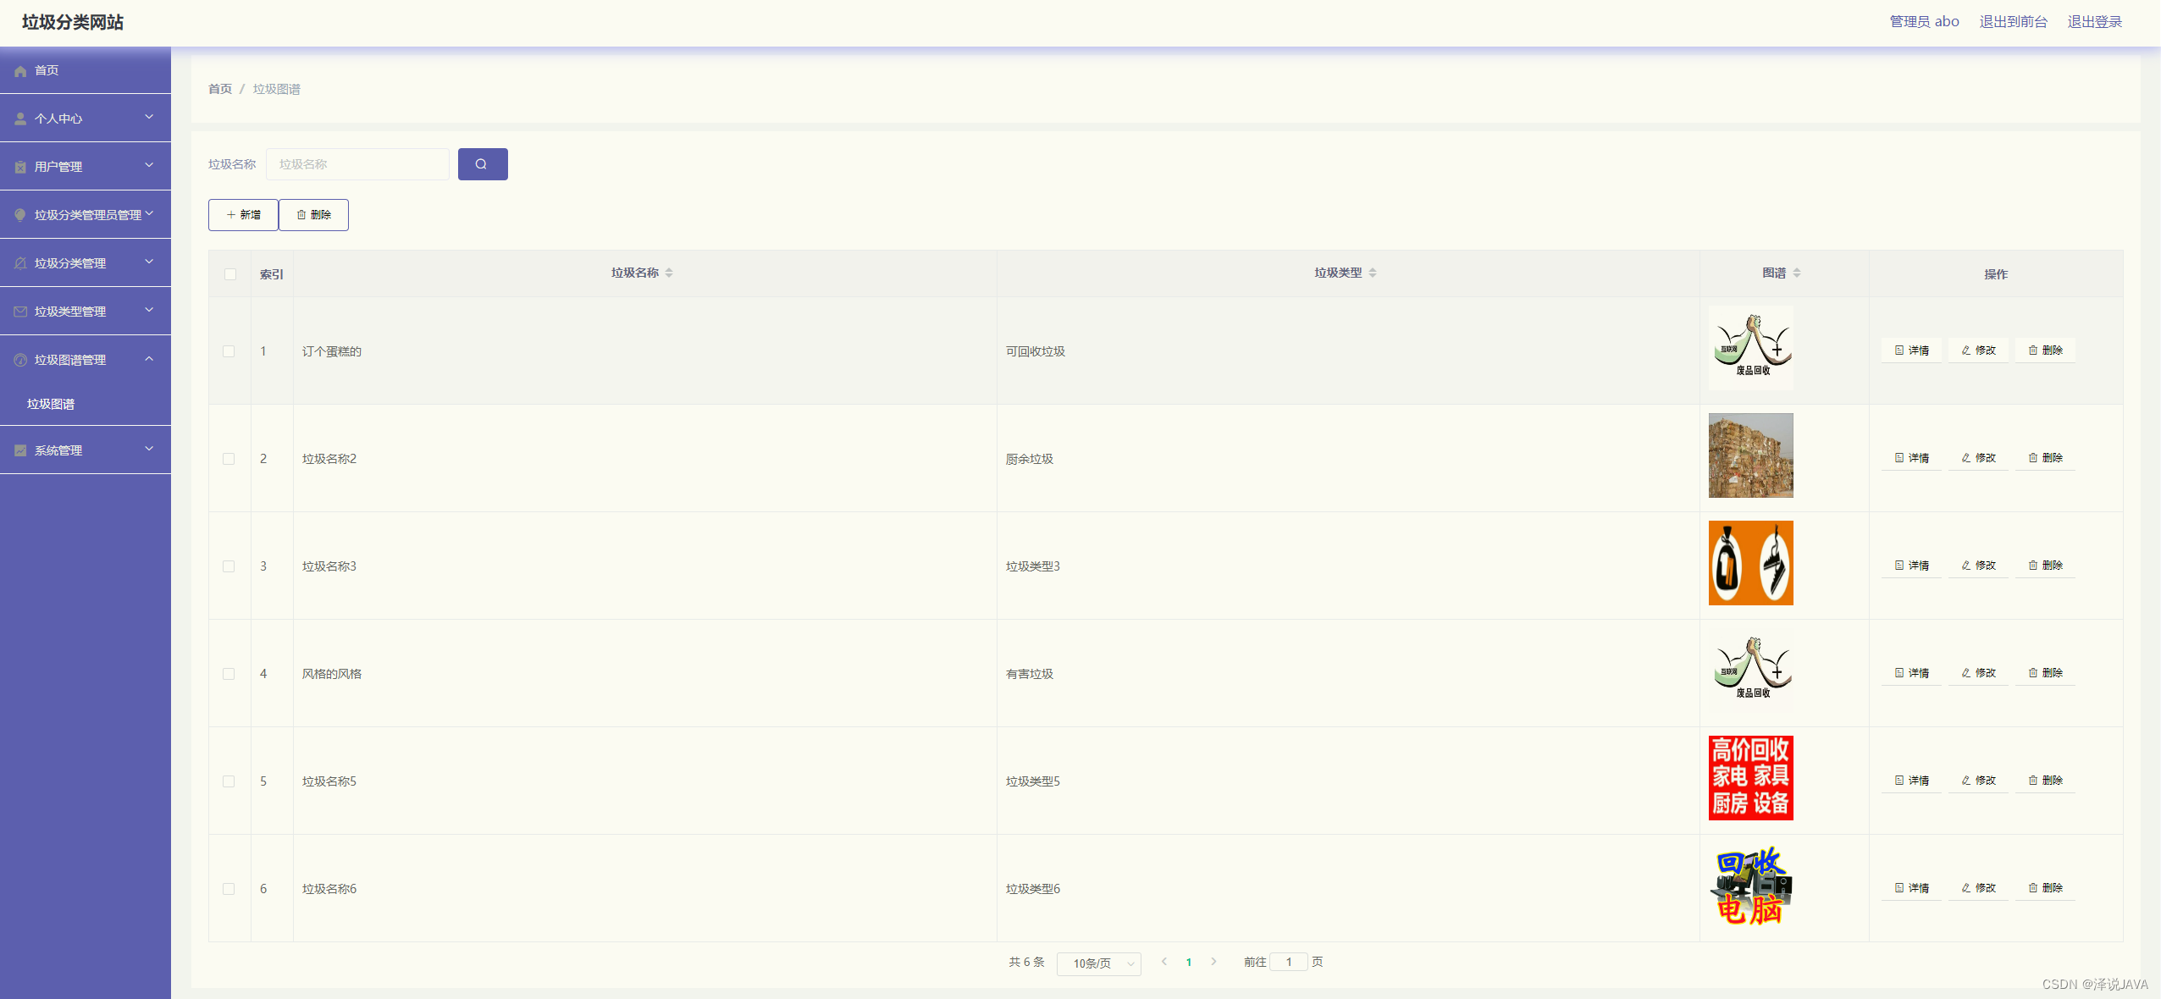Viewport: 2161px width, 999px height.
Task: Expand 用户管理 sidebar menu
Action: click(x=85, y=167)
